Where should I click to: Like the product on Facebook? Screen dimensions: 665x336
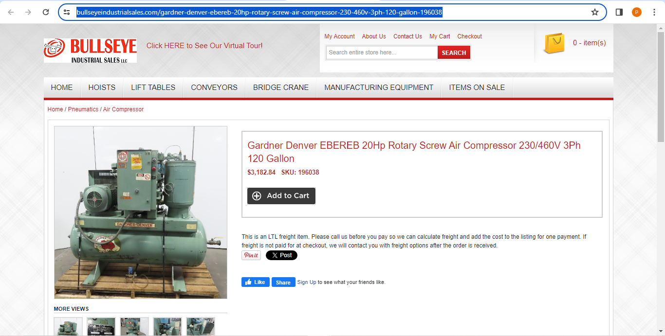(256, 282)
